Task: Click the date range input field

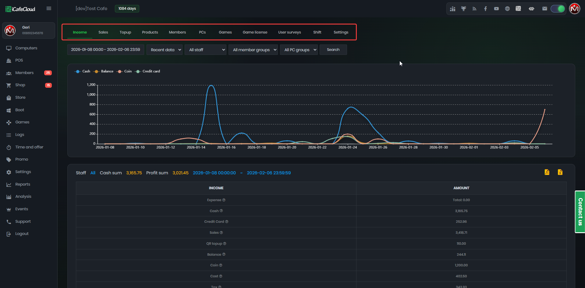Action: (105, 50)
